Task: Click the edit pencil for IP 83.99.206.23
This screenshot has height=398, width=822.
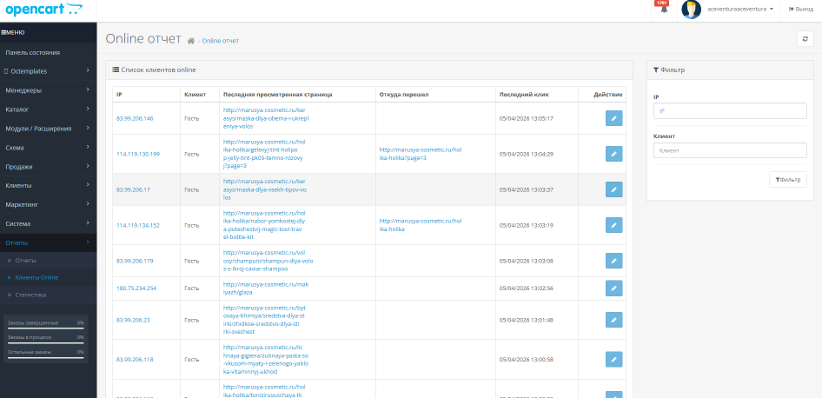Action: click(613, 320)
